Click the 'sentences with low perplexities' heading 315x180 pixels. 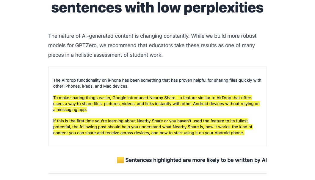pyautogui.click(x=157, y=8)
